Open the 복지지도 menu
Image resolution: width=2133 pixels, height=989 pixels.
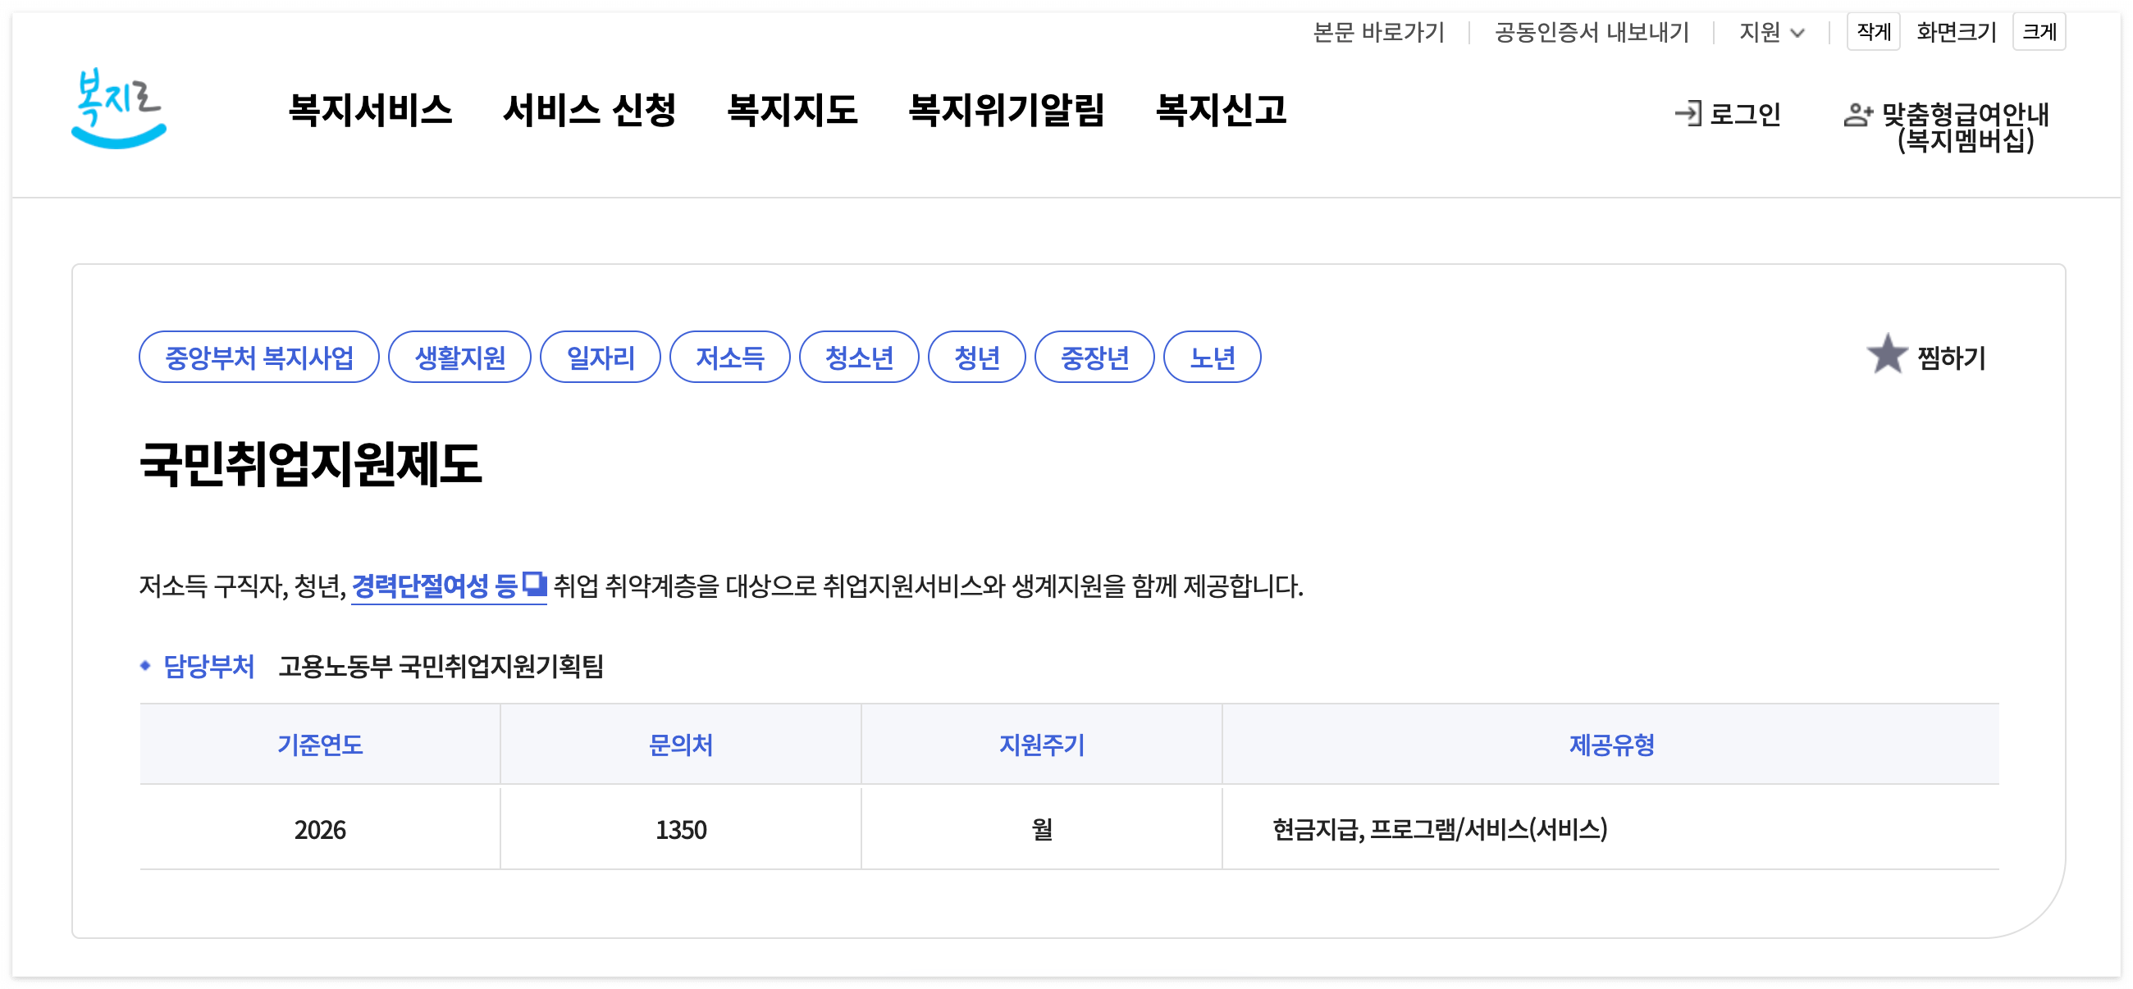(792, 110)
